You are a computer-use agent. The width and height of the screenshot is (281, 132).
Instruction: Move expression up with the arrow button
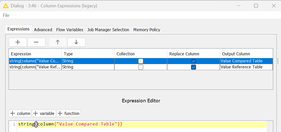(58, 42)
